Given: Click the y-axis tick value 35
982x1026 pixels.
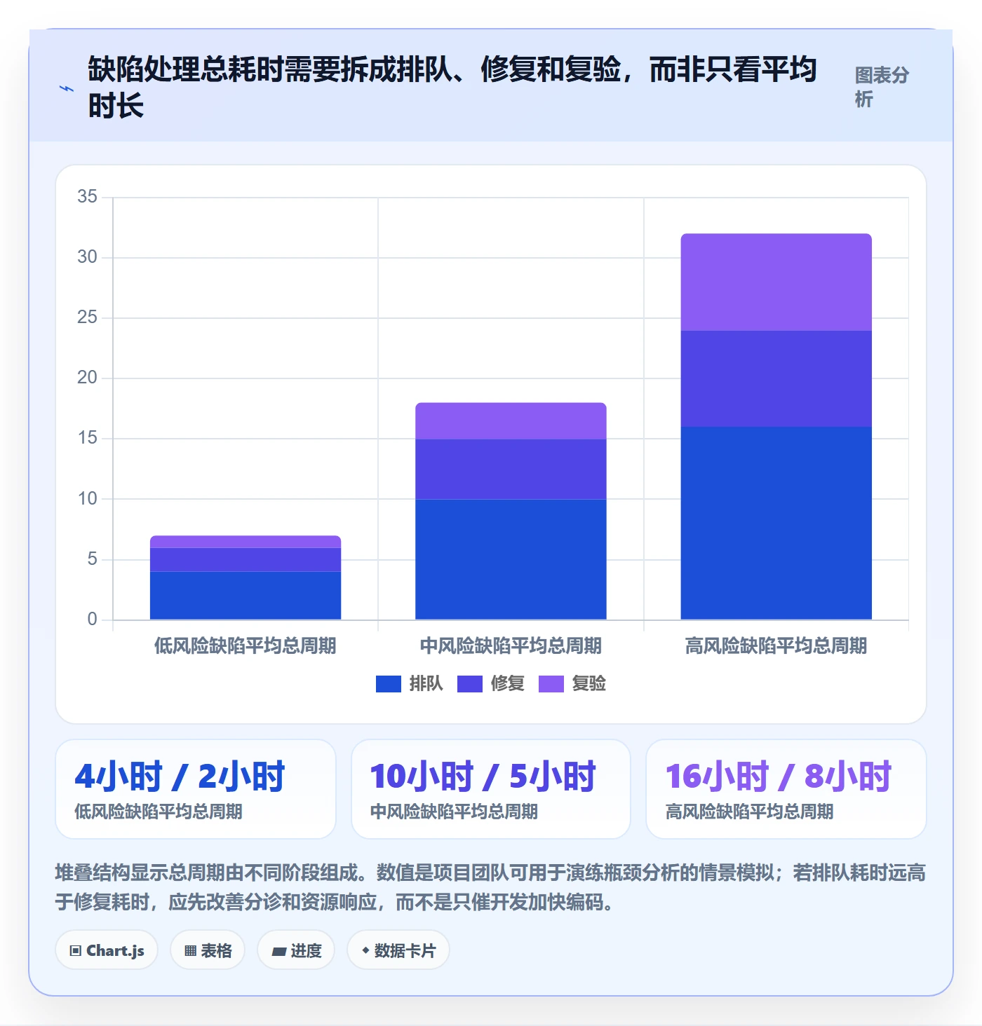Looking at the screenshot, I should (88, 196).
